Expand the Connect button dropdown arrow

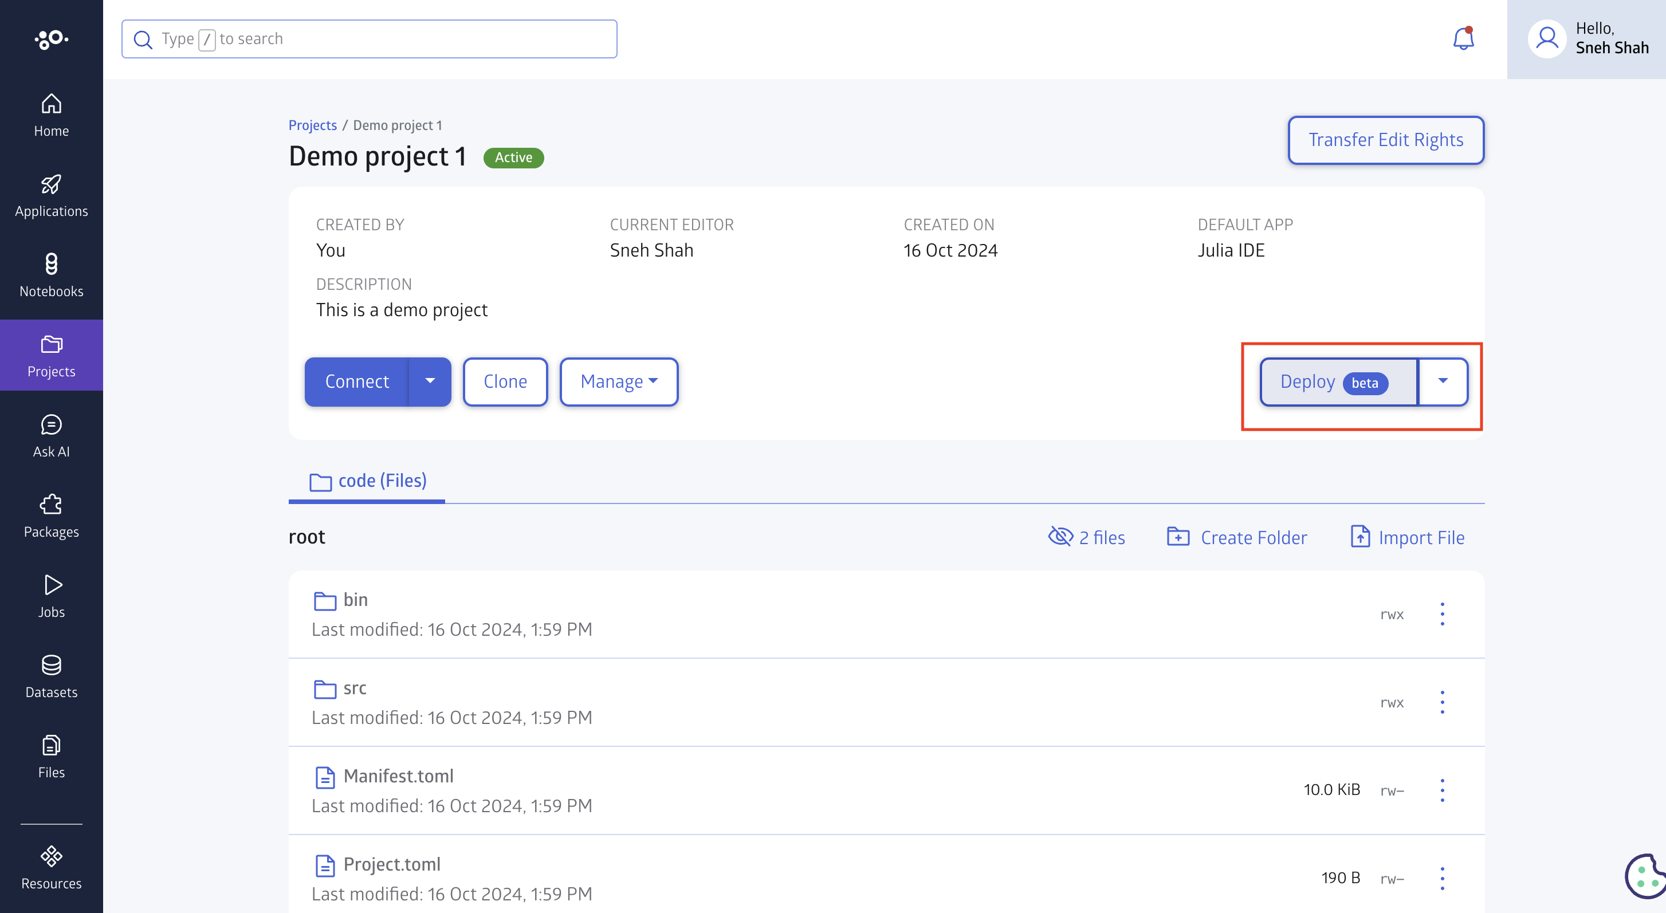[430, 381]
